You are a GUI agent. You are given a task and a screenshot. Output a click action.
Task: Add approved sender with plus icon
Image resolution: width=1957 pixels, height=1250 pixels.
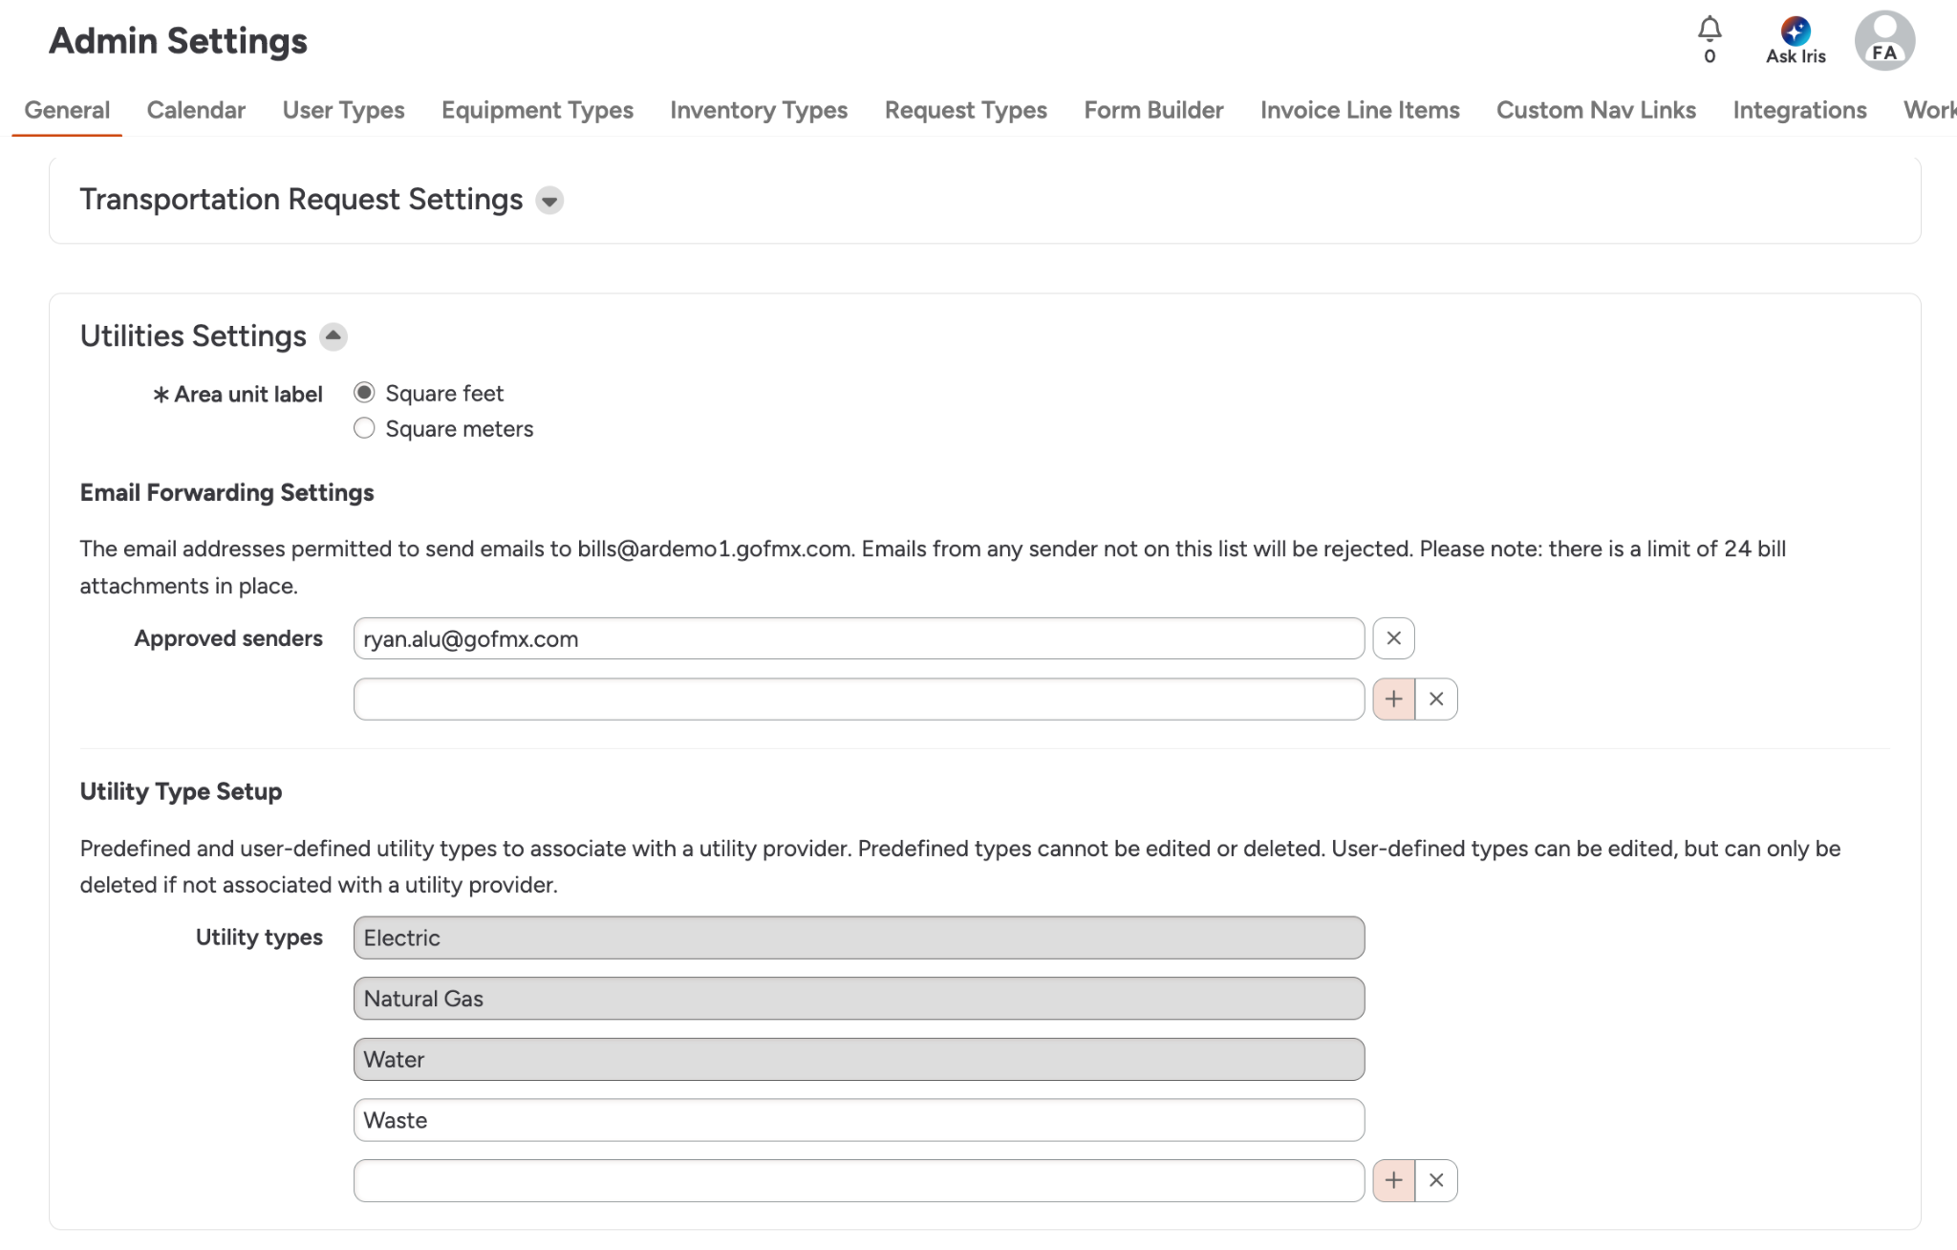click(x=1393, y=700)
